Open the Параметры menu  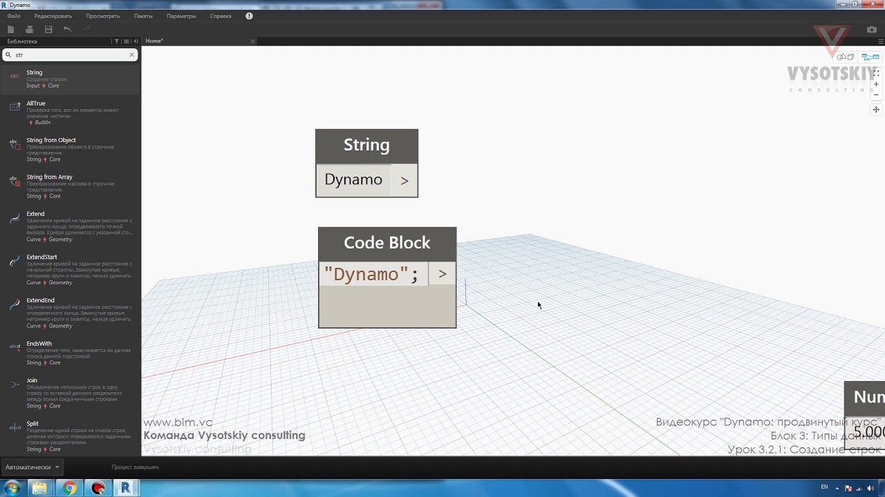pos(181,16)
